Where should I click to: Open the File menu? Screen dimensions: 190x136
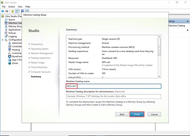coord(4,7)
